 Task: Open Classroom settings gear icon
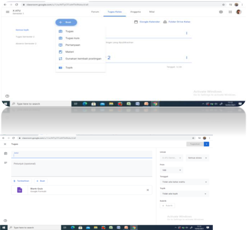pos(221,12)
